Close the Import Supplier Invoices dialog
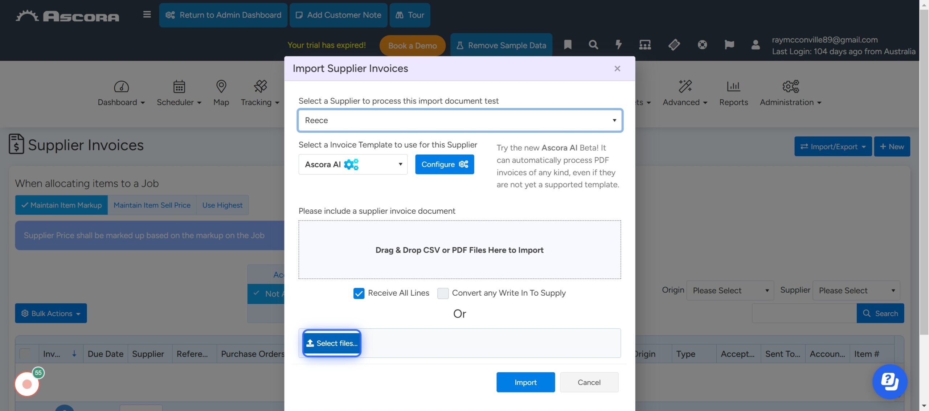Viewport: 929px width, 411px height. [x=617, y=69]
